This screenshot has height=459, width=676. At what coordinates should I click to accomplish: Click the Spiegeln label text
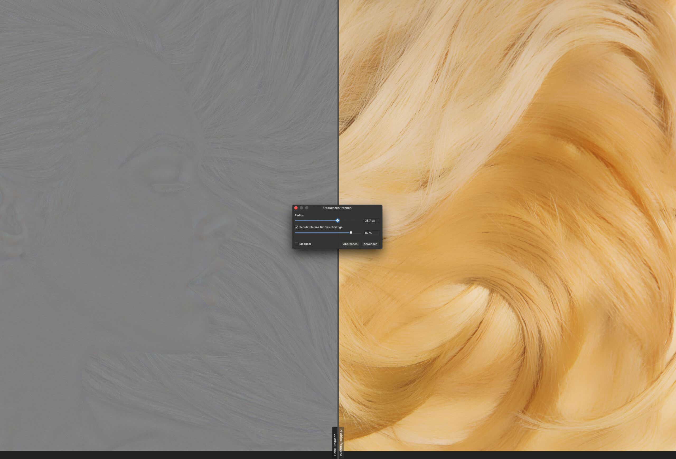pos(305,244)
